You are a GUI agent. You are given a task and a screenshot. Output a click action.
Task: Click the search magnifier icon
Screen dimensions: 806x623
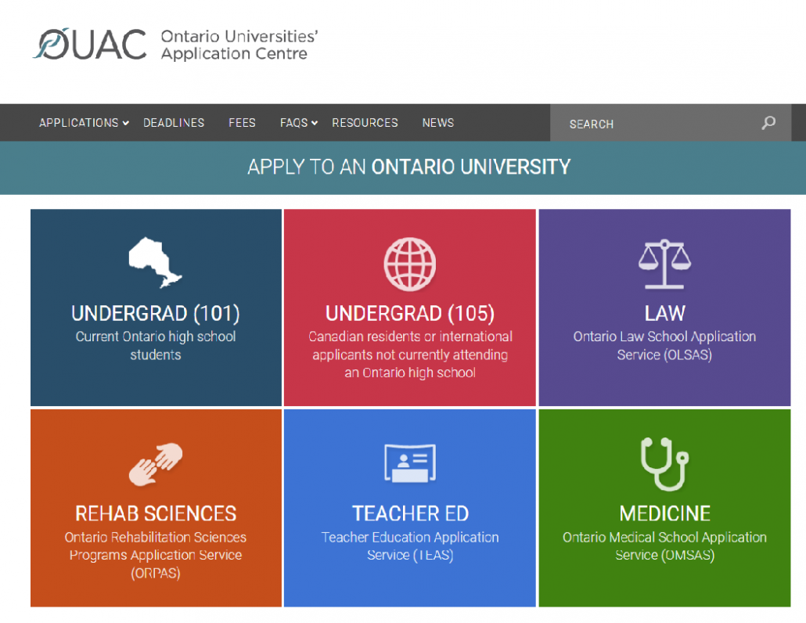point(768,122)
